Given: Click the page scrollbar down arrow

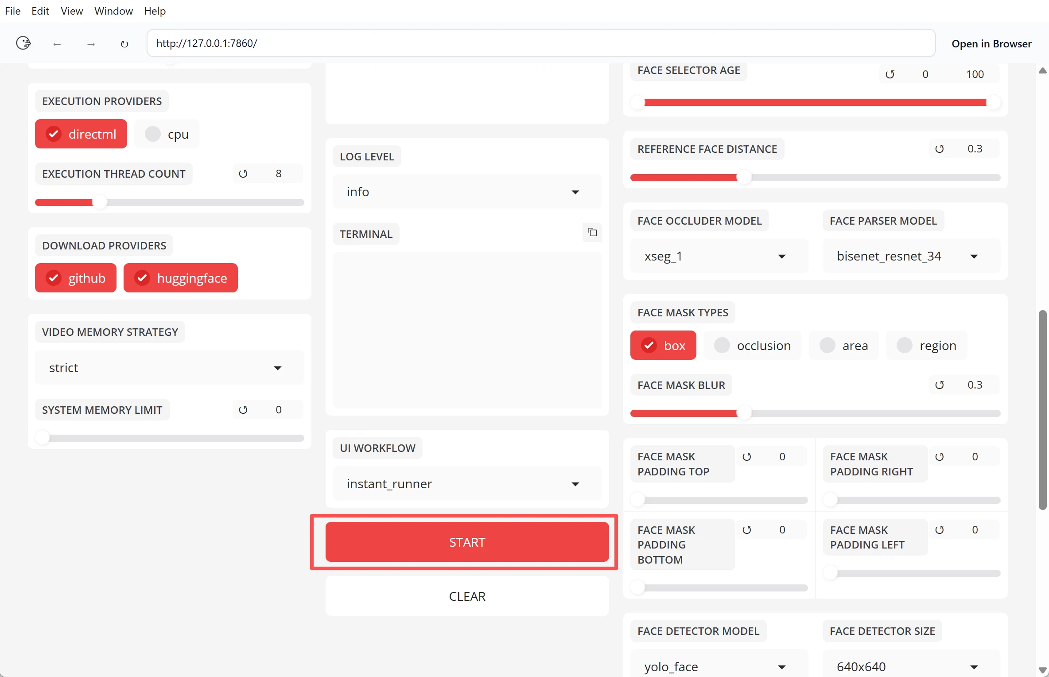Looking at the screenshot, I should tap(1043, 670).
